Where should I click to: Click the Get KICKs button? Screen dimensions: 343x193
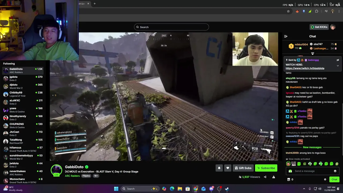pos(319,27)
